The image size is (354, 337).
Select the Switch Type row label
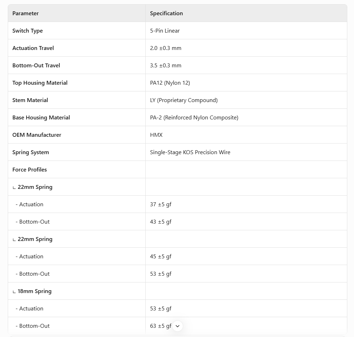(x=28, y=31)
